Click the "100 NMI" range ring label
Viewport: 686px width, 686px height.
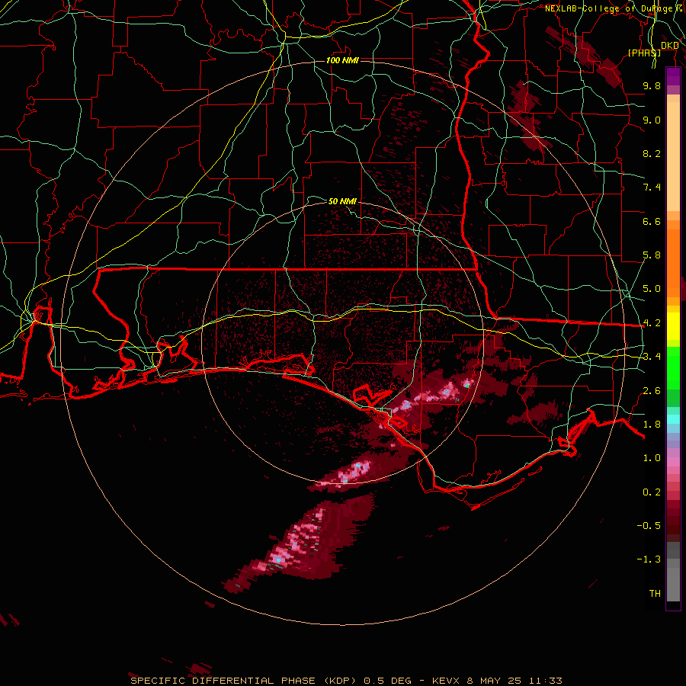coord(342,60)
